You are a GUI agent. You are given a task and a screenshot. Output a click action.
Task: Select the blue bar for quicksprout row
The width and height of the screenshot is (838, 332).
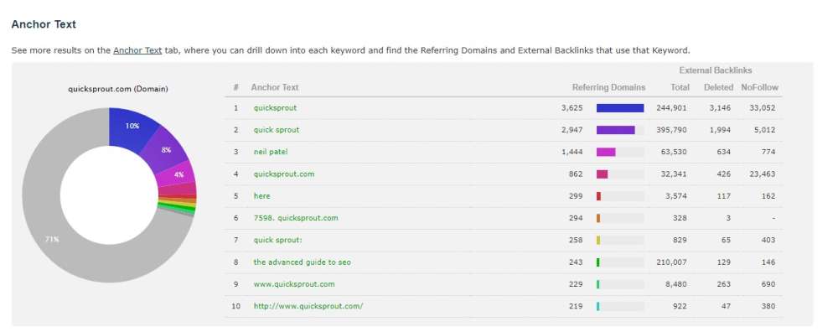[620, 108]
